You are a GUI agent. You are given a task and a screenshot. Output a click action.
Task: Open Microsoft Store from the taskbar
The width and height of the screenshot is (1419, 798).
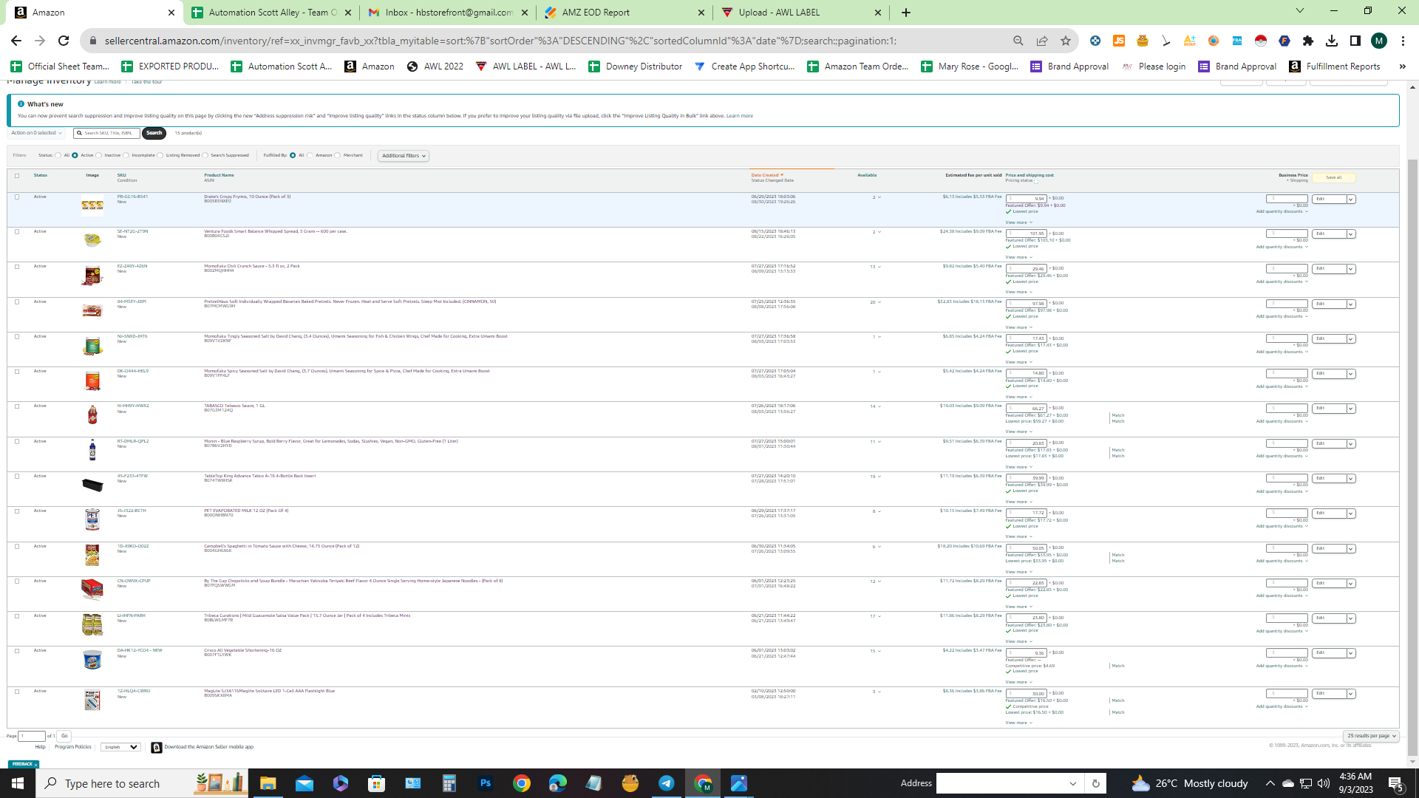[x=377, y=783]
